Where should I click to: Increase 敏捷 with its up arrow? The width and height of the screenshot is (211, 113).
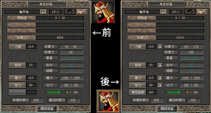point(160,65)
